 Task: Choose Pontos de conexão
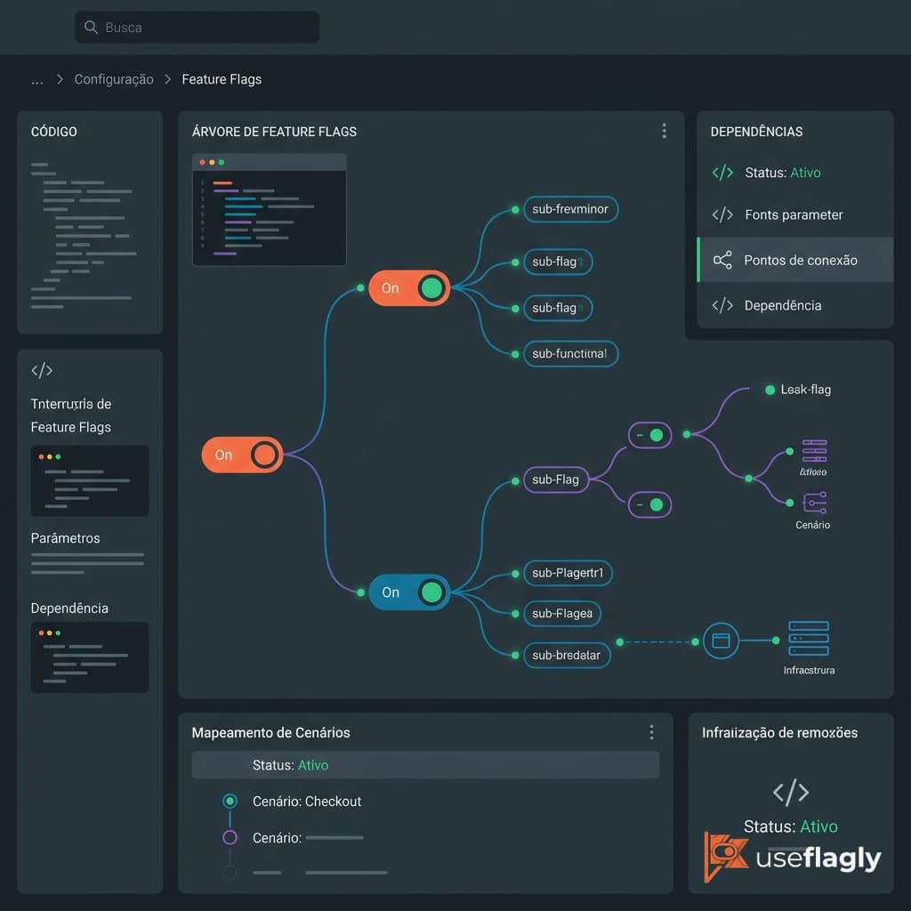(794, 260)
